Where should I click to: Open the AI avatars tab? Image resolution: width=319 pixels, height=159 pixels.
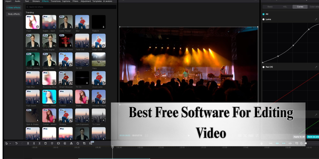point(107,1)
